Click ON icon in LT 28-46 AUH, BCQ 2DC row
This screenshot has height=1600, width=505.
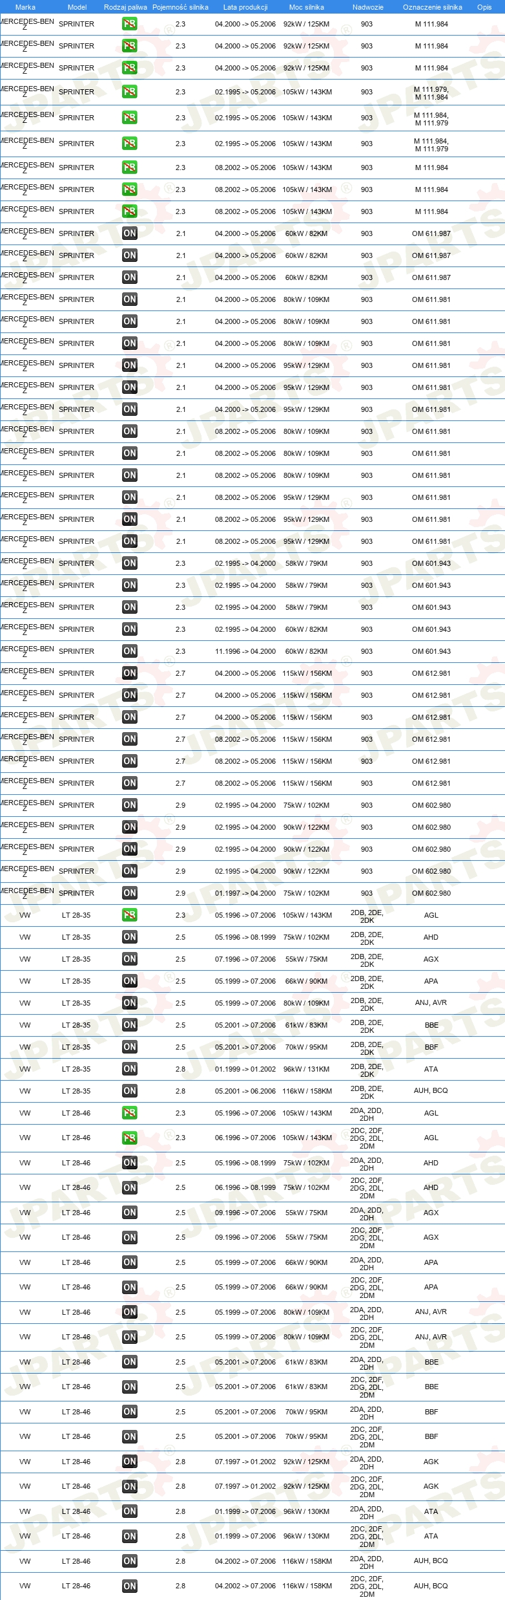pyautogui.click(x=130, y=1586)
